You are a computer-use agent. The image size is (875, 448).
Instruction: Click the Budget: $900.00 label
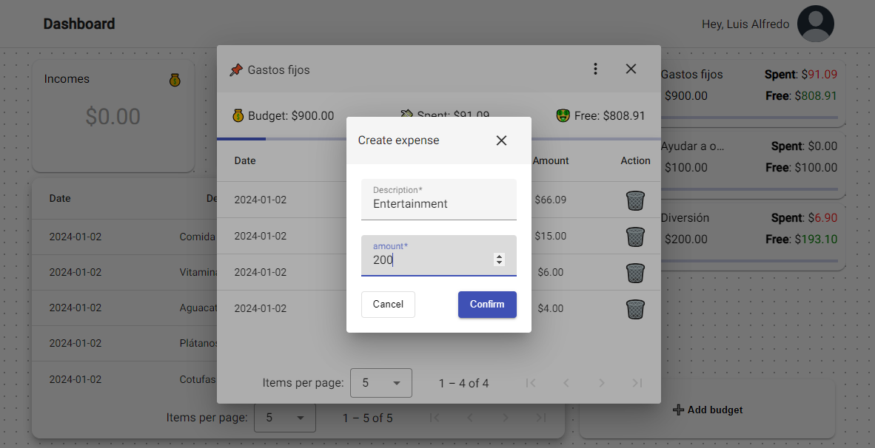(291, 116)
